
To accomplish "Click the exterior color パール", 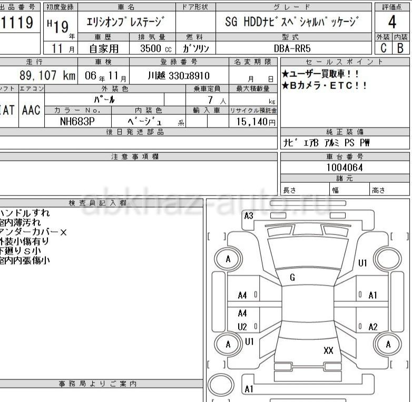I will point(104,100).
